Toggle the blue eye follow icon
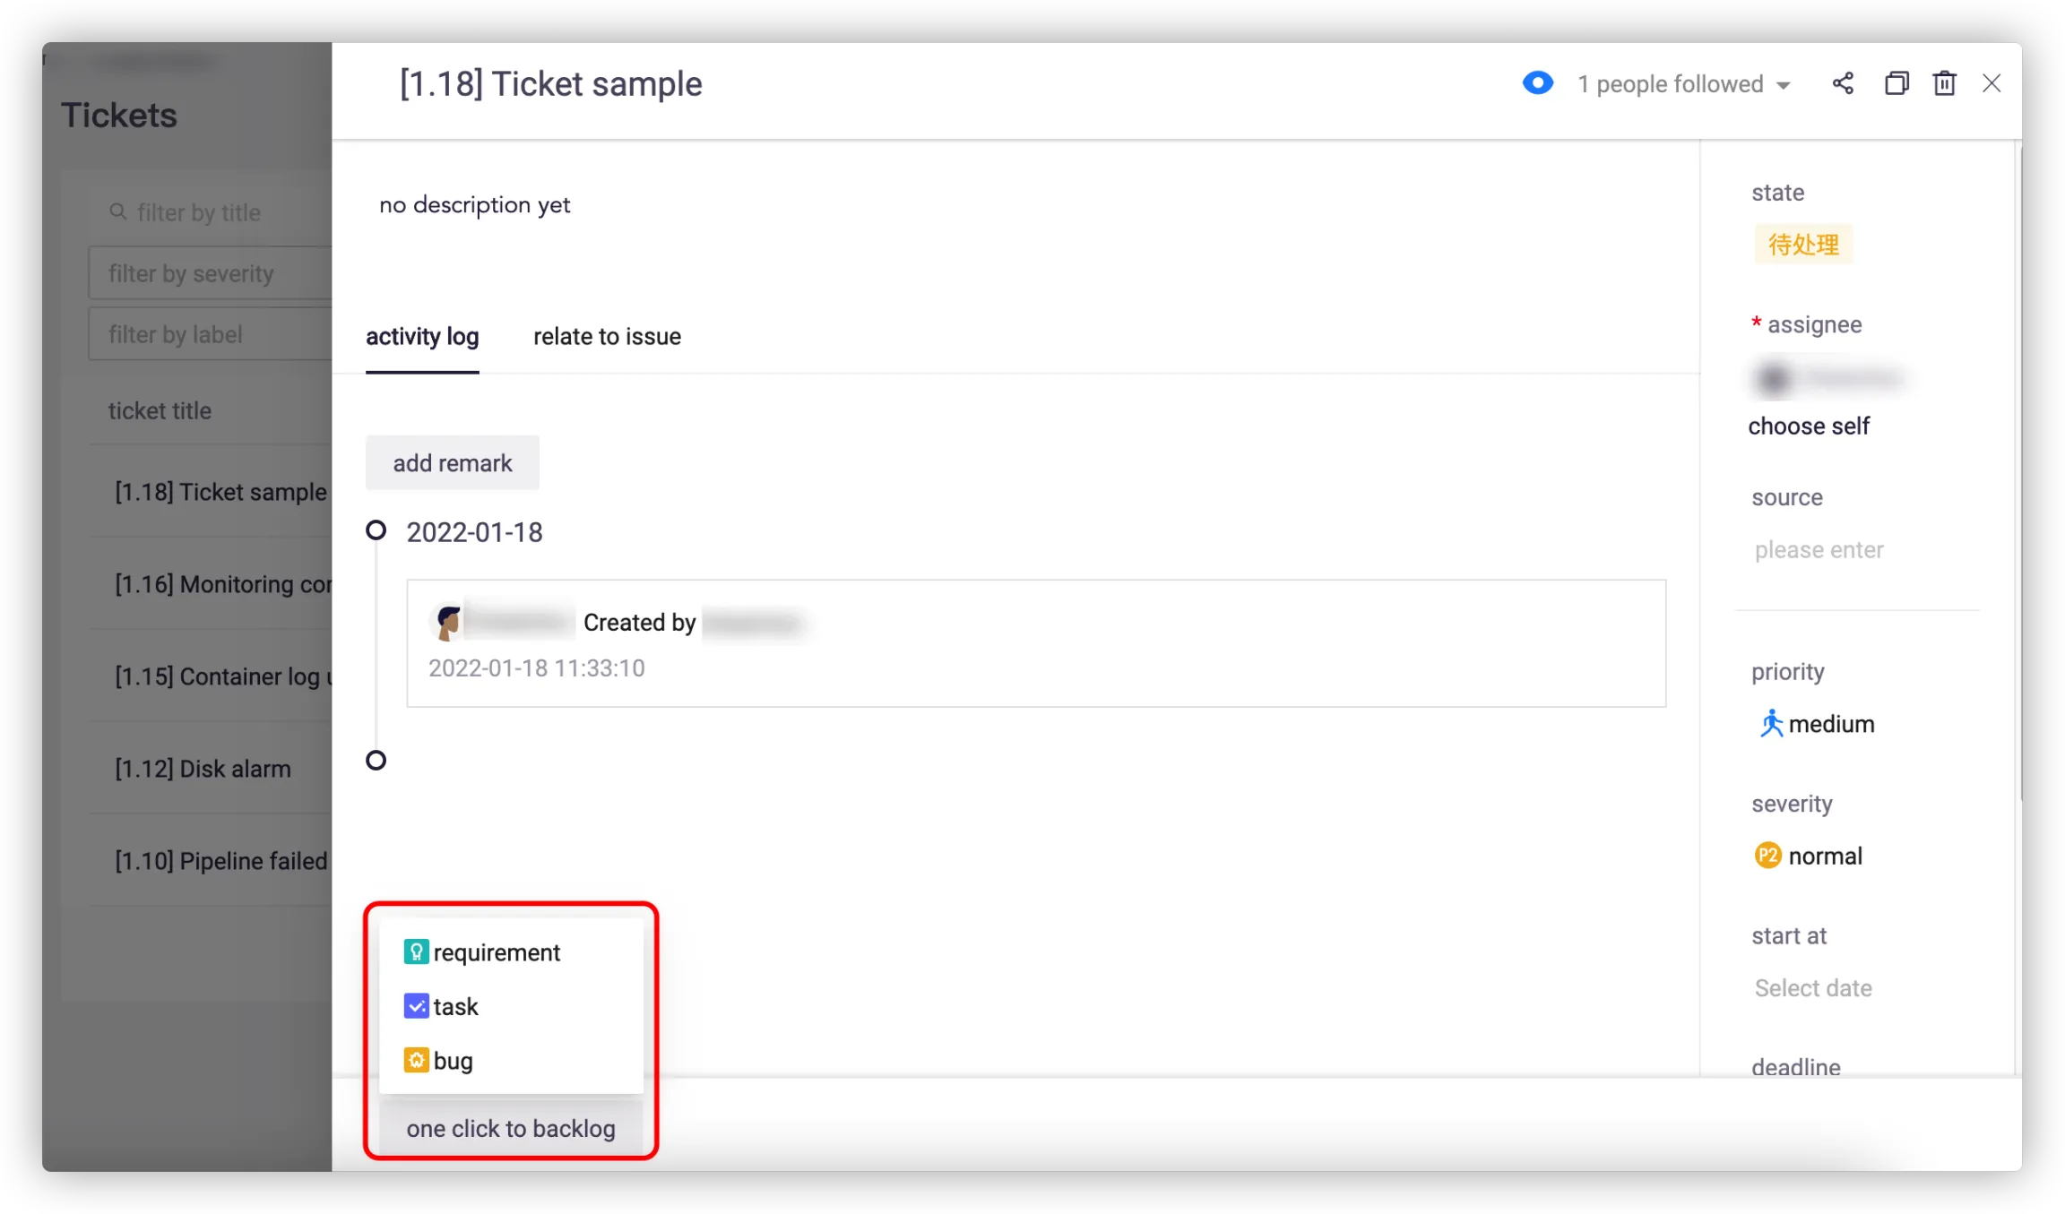This screenshot has height=1214, width=2065. (1537, 83)
